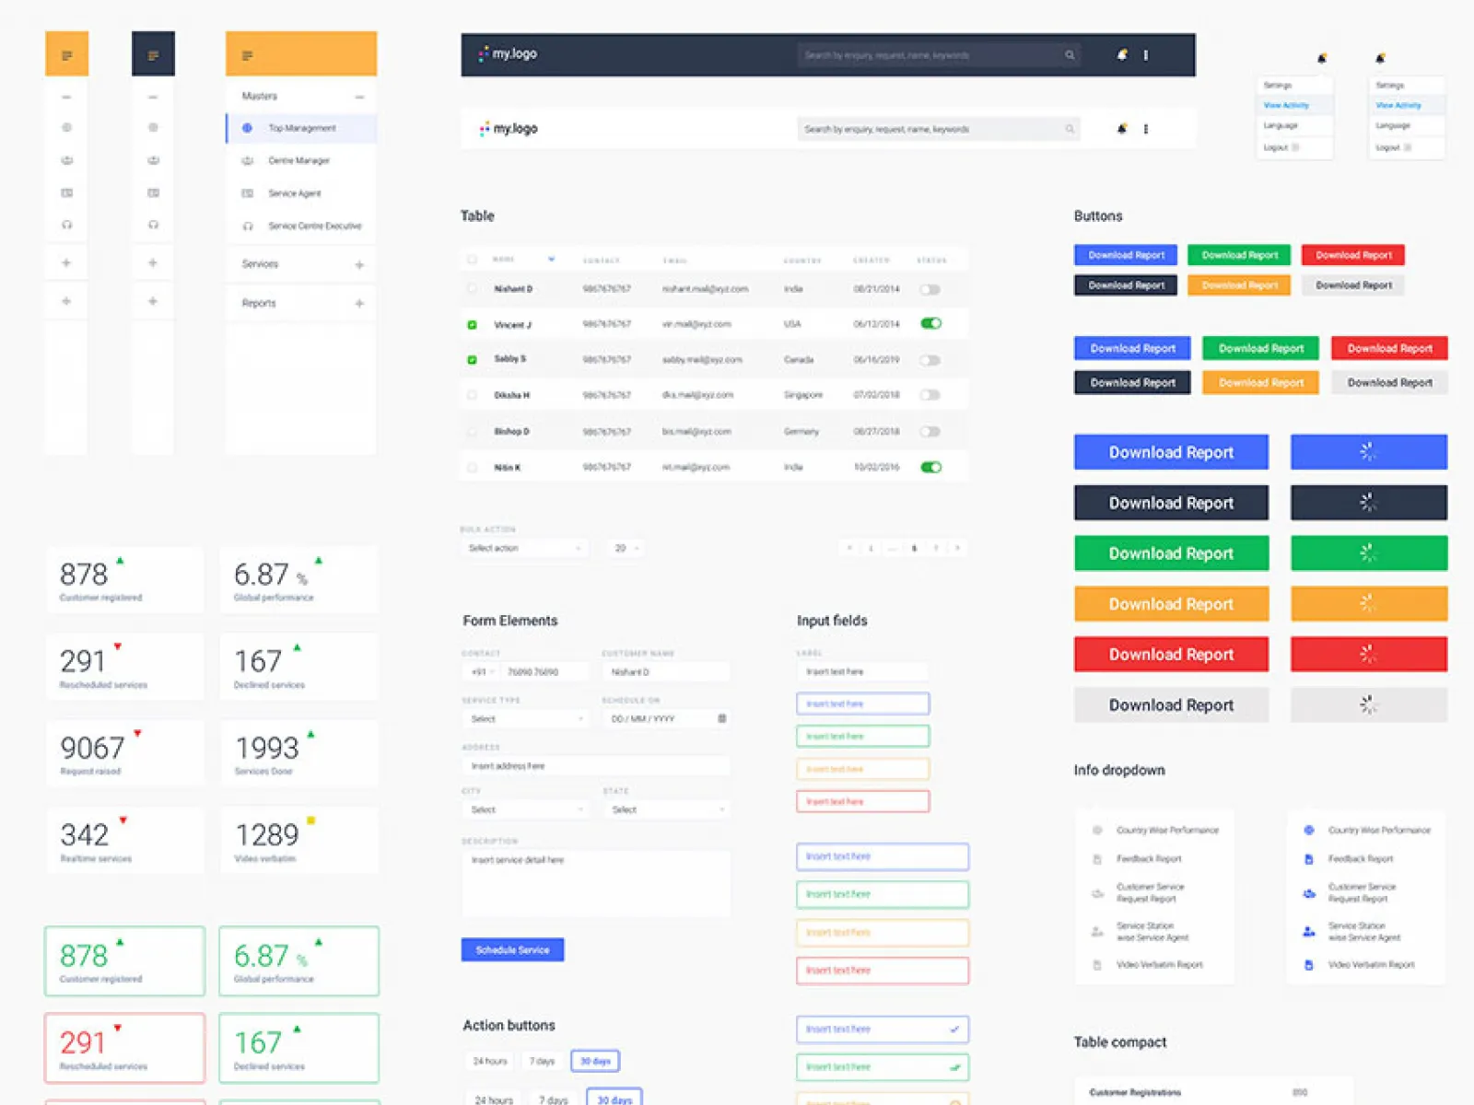
Task: Click the Schedule Service button
Action: tap(512, 949)
